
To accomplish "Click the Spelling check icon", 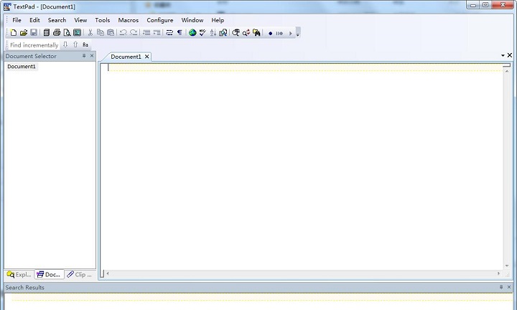I will click(202, 32).
